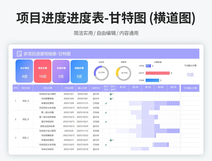Select the 序号 column header
The image size is (212, 161).
click(x=16, y=88)
